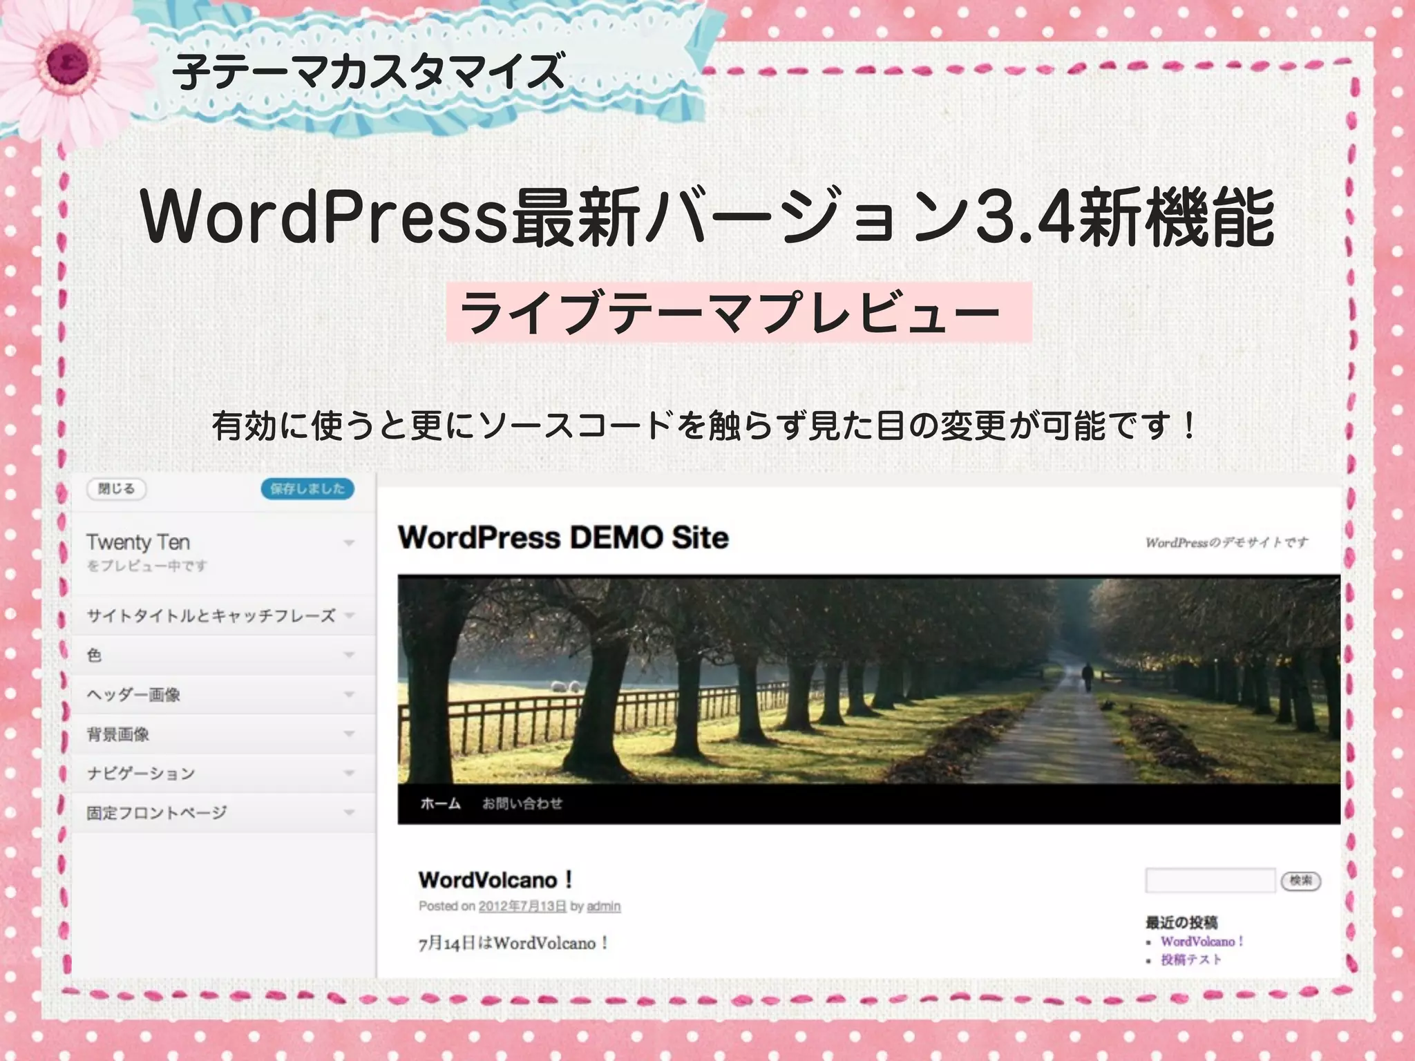The width and height of the screenshot is (1415, 1061).
Task: Focus the sidebar search input field
Action: click(x=1210, y=881)
